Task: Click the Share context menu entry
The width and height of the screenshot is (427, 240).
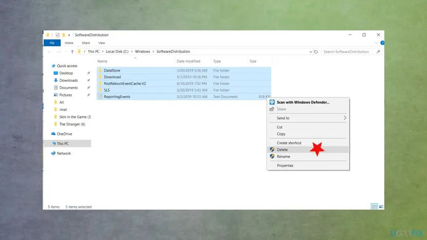Action: pos(308,109)
